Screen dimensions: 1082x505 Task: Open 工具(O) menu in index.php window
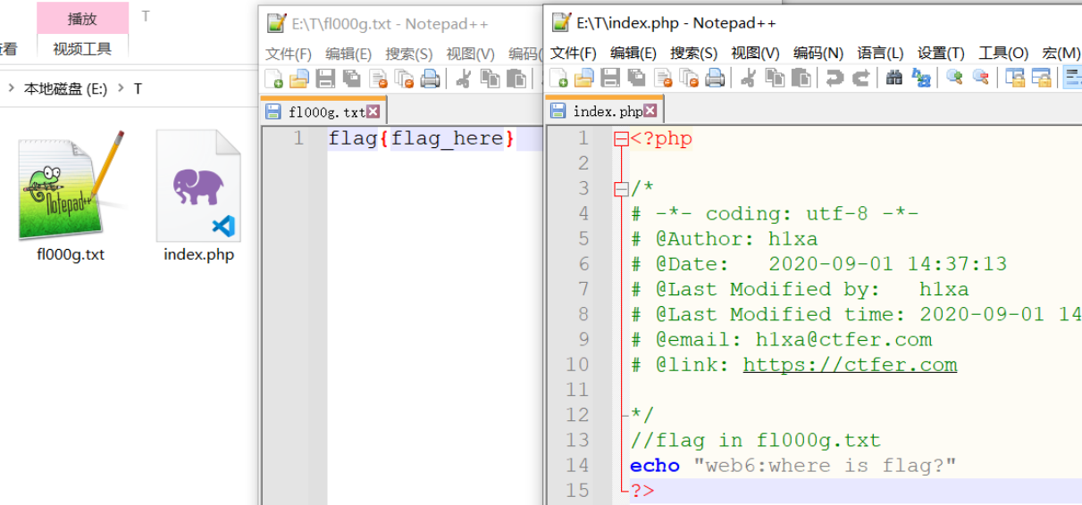tap(1003, 54)
